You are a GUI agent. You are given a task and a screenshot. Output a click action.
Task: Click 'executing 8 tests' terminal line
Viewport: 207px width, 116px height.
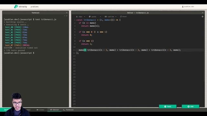tap(17, 24)
